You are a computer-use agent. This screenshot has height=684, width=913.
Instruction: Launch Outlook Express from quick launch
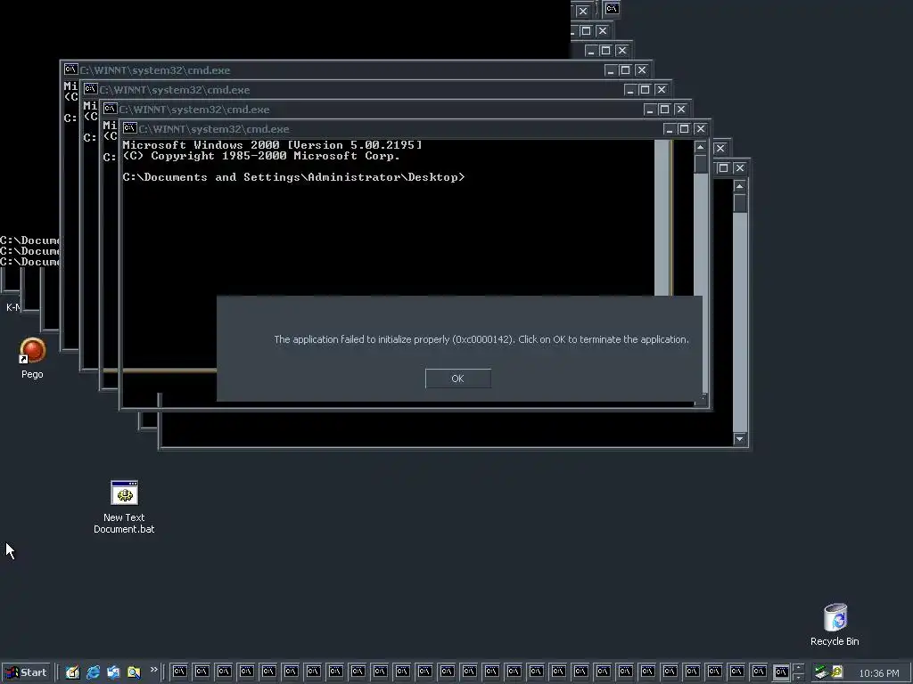[x=113, y=672]
